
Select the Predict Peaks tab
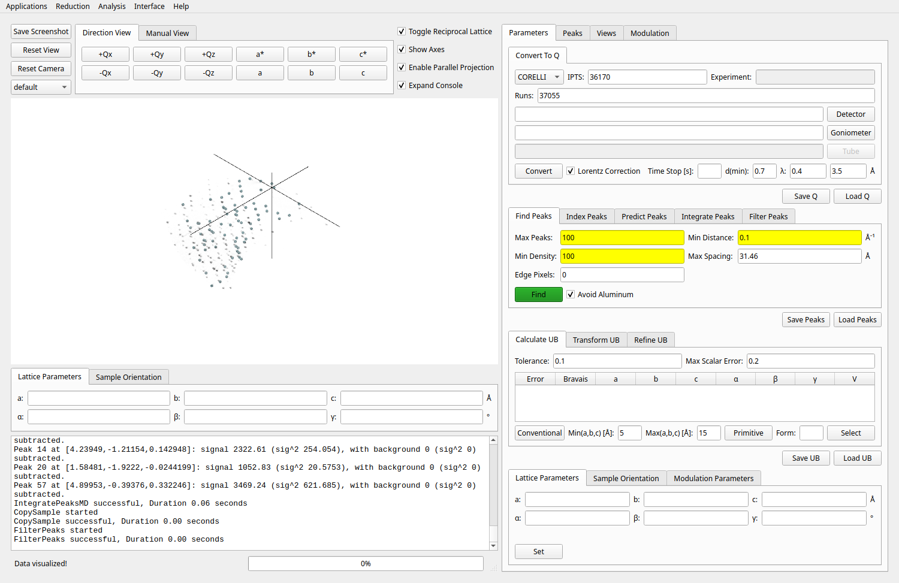click(x=644, y=216)
